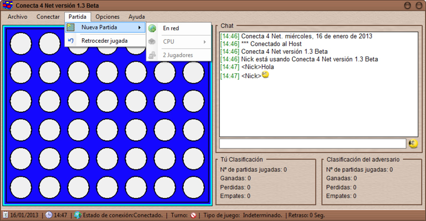The height and width of the screenshot is (221, 426).
Task: Click 'Empates: 0' under Tú Clasificación
Action: click(x=235, y=196)
